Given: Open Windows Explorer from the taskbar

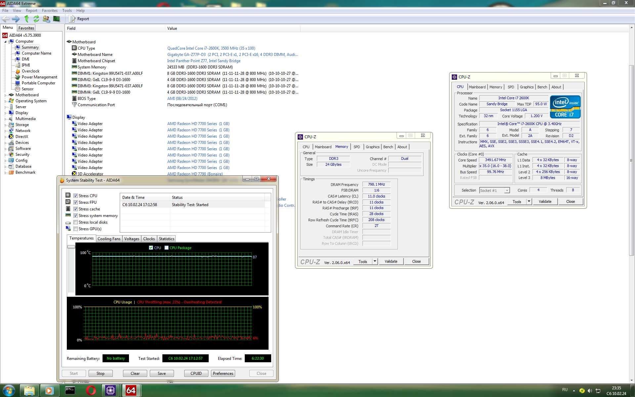Looking at the screenshot, I should pyautogui.click(x=29, y=391).
